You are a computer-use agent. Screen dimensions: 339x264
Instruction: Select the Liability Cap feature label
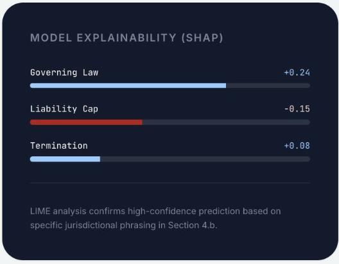click(x=64, y=109)
